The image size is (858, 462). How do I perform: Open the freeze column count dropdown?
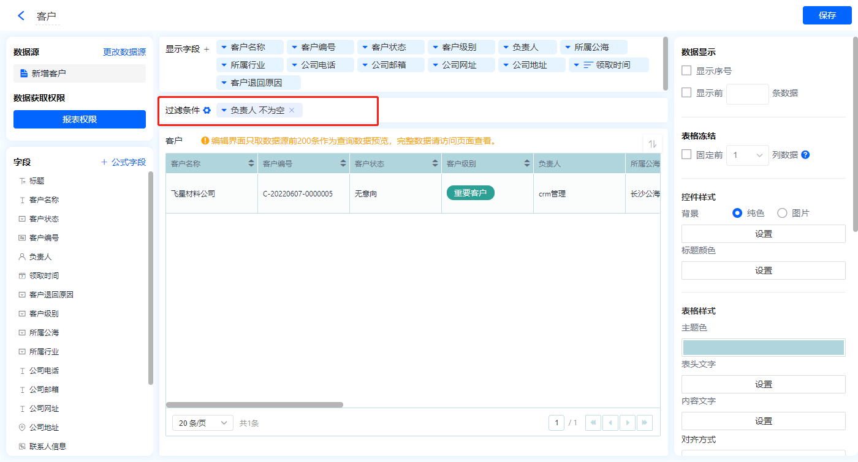(748, 155)
